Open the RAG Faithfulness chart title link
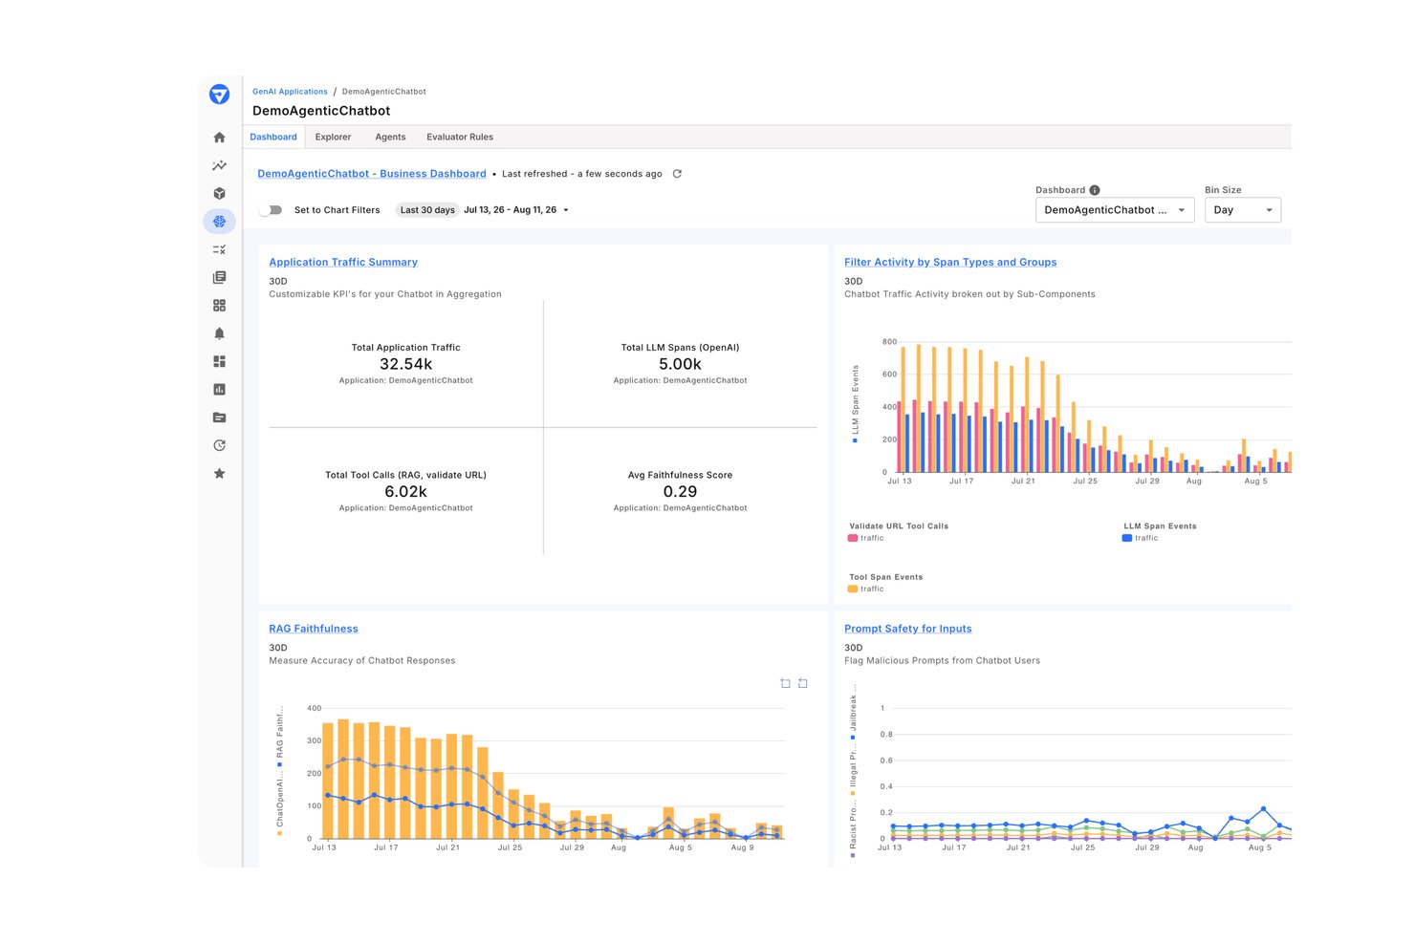This screenshot has height=943, width=1415. tap(314, 629)
